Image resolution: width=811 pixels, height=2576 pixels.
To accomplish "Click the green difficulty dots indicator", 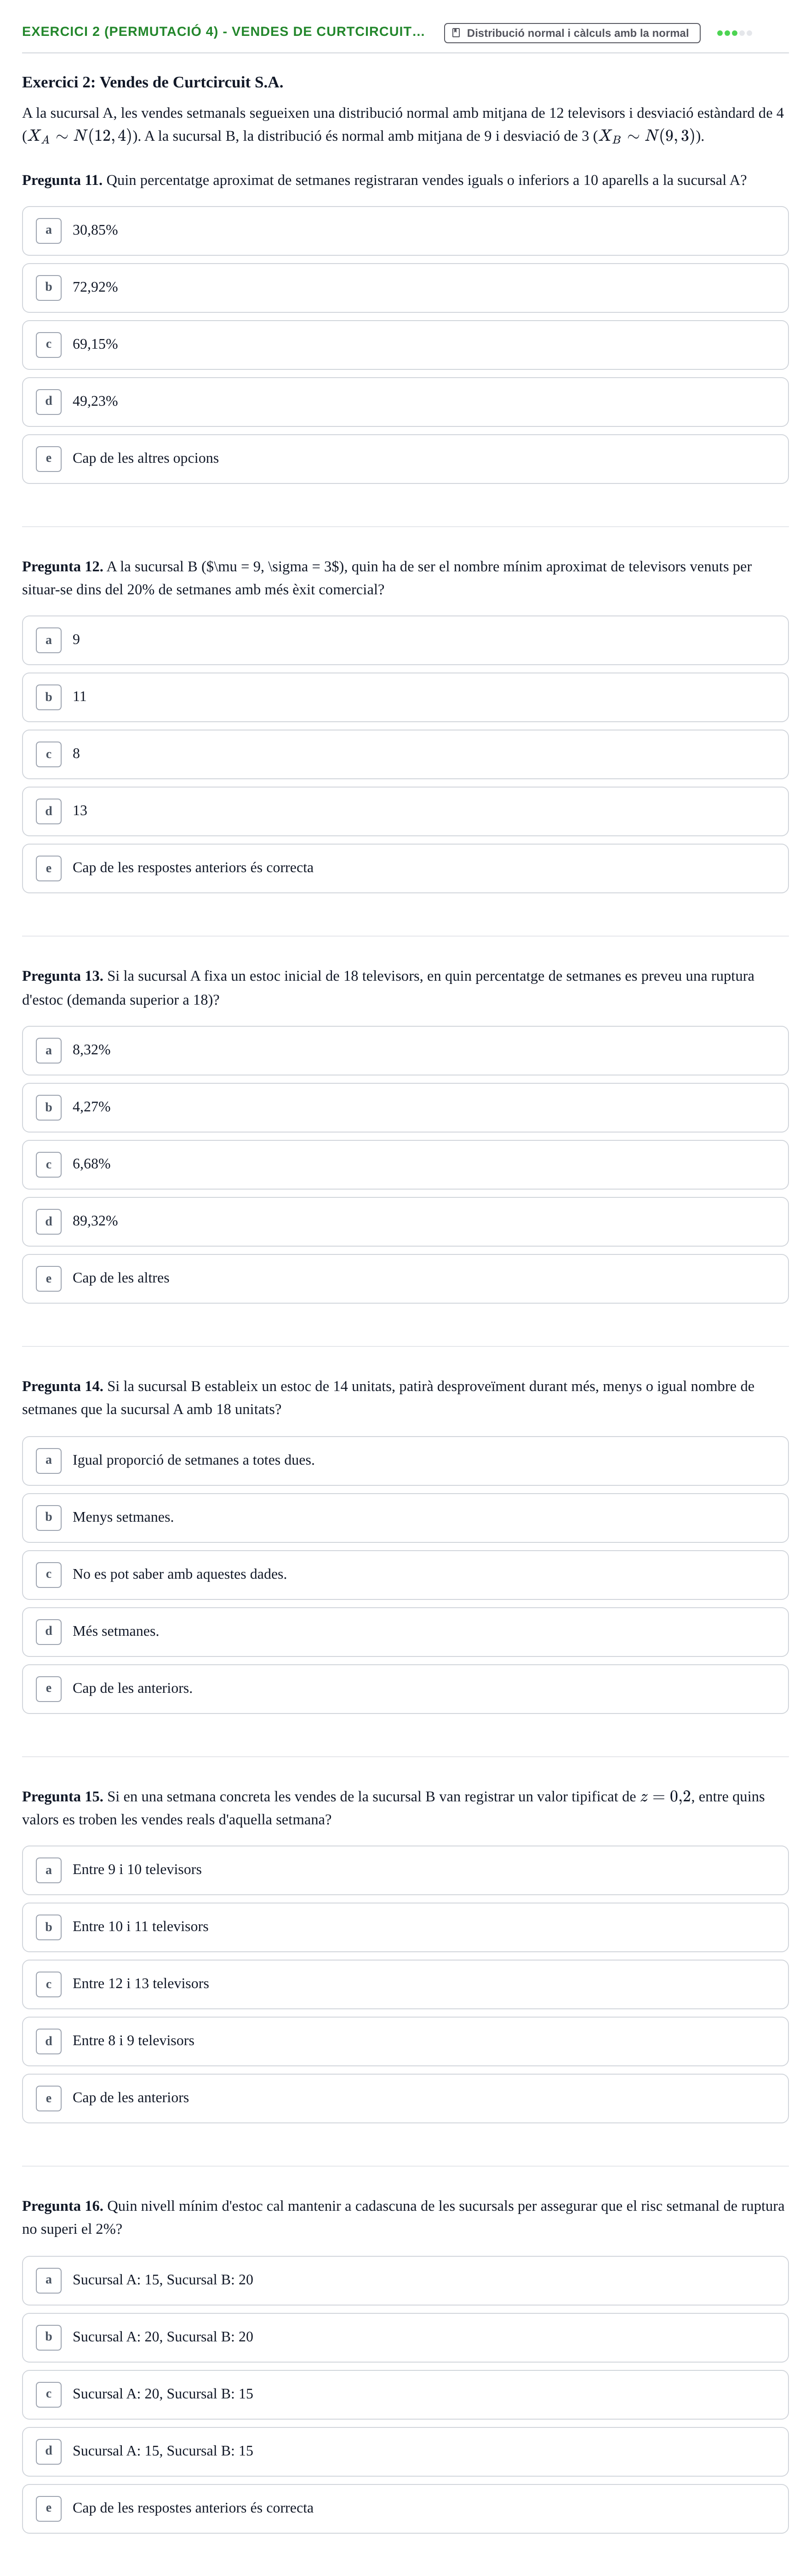I will coord(734,33).
